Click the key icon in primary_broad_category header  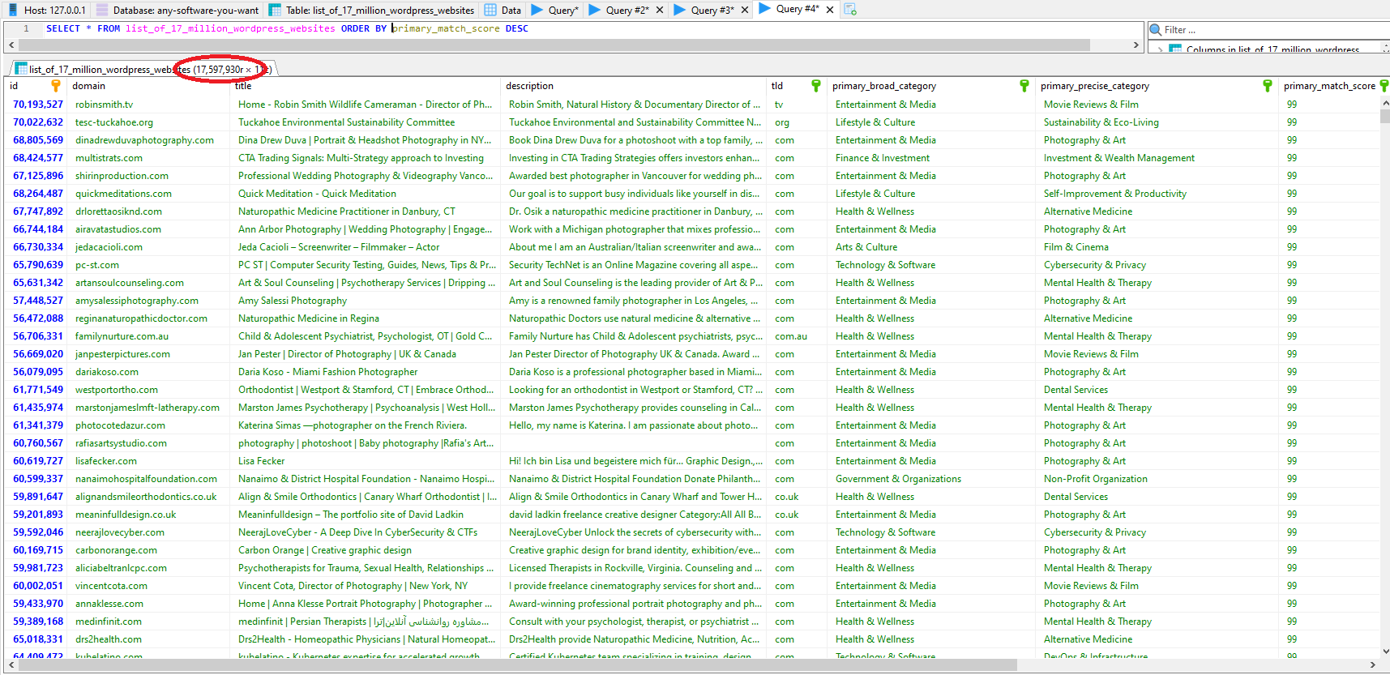[x=1024, y=86]
